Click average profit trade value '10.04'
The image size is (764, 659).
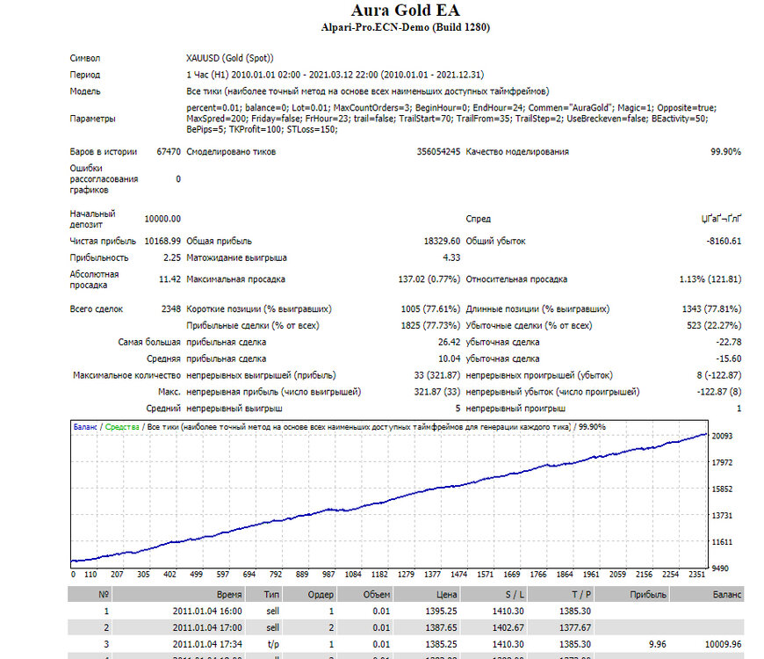pyautogui.click(x=449, y=358)
